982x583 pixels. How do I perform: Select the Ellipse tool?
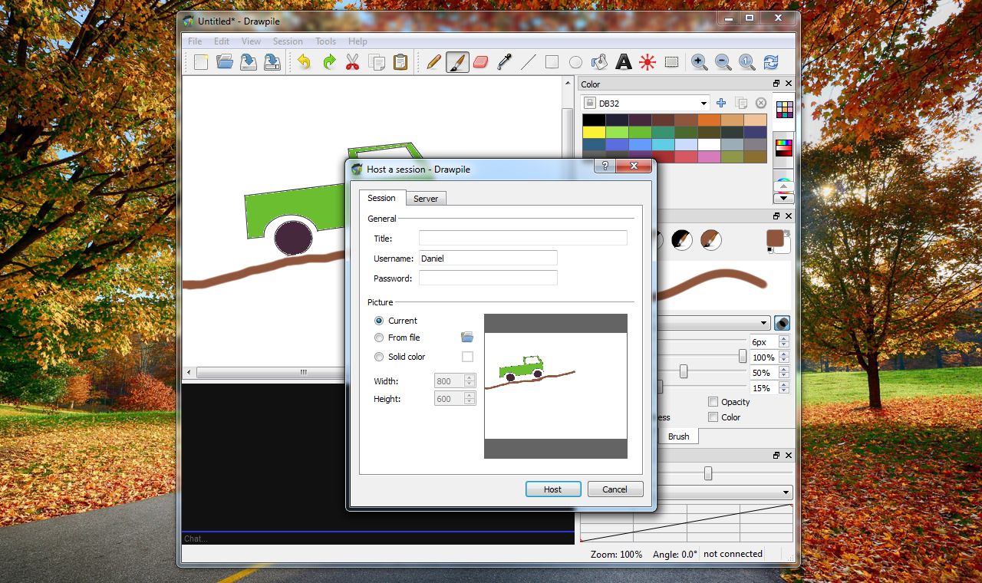[576, 62]
